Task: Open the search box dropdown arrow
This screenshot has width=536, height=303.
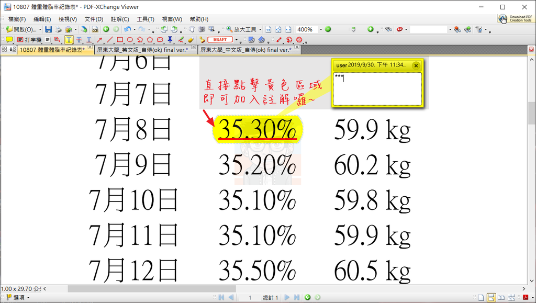Action: point(450,29)
